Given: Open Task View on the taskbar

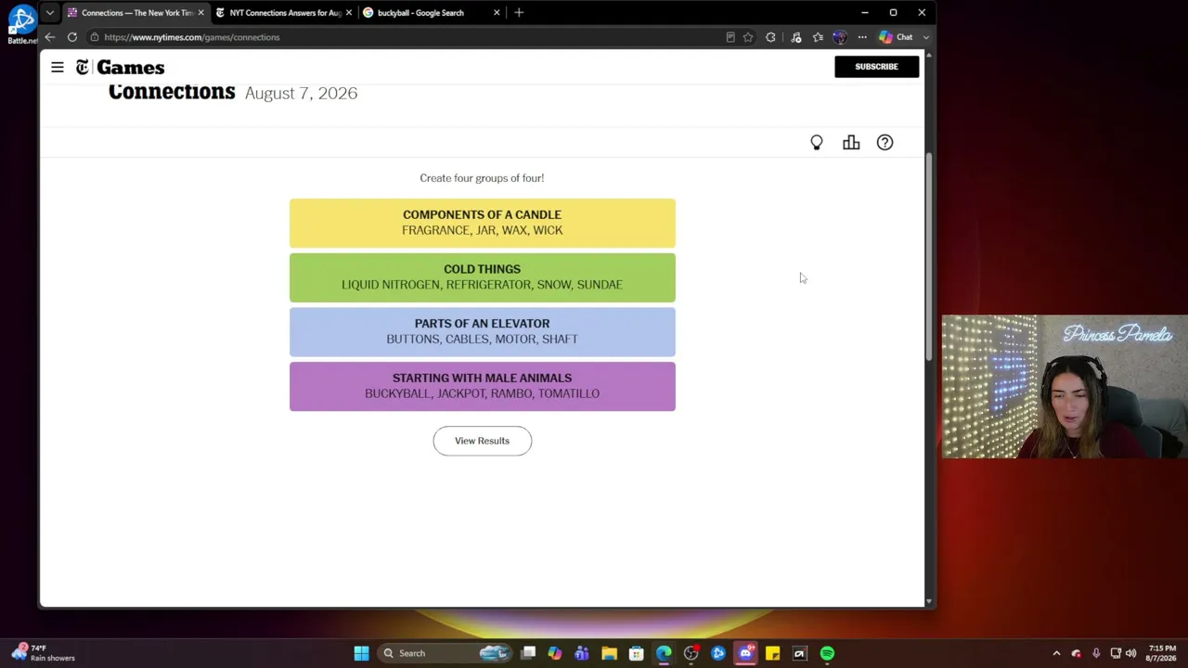Looking at the screenshot, I should pyautogui.click(x=528, y=653).
